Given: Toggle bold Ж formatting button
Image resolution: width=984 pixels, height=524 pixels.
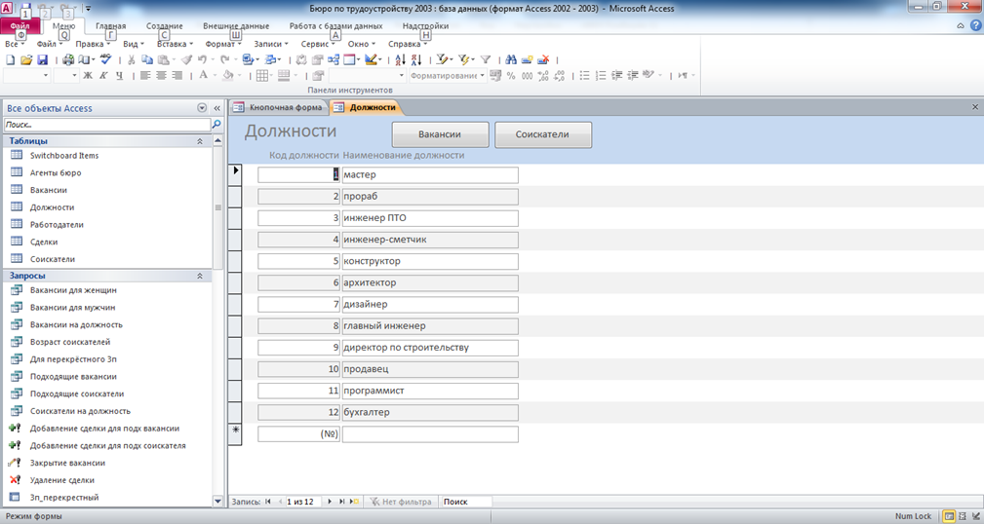Looking at the screenshot, I should [88, 75].
